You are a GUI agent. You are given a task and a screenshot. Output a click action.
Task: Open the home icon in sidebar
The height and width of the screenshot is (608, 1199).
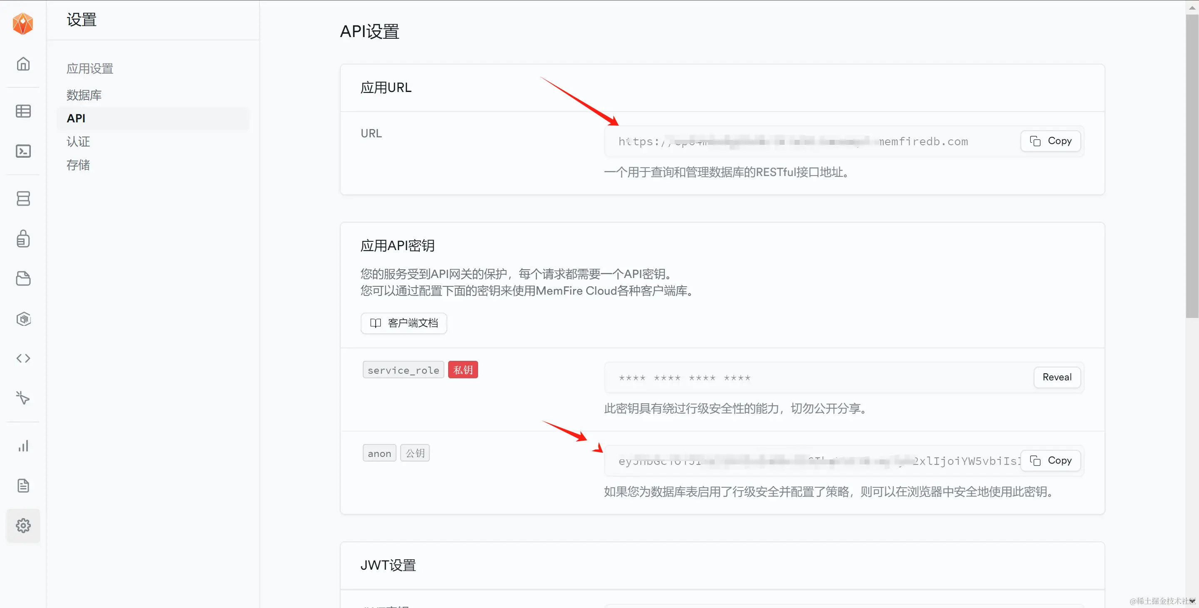coord(23,64)
